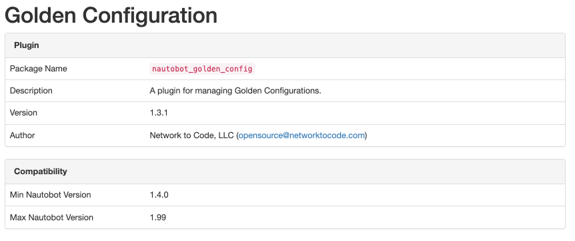Click the Description row label
This screenshot has width=575, height=241.
pos(31,91)
